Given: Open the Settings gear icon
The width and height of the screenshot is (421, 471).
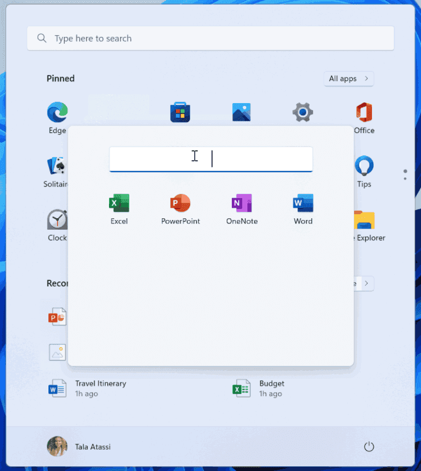Looking at the screenshot, I should point(303,112).
